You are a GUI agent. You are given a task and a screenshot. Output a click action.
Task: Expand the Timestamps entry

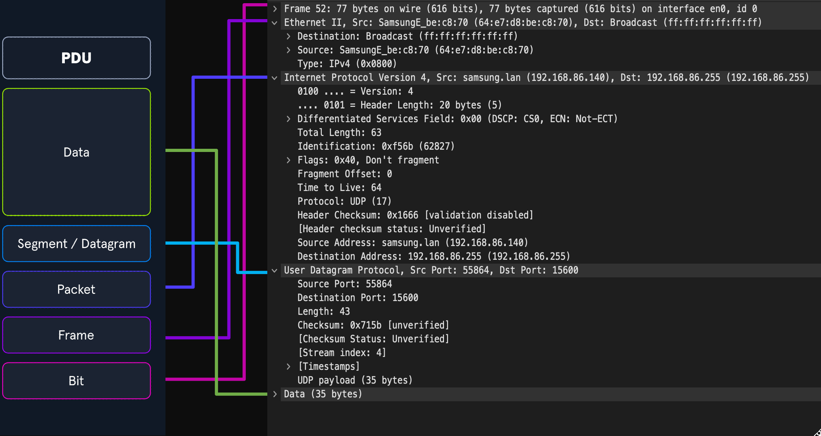pyautogui.click(x=288, y=367)
